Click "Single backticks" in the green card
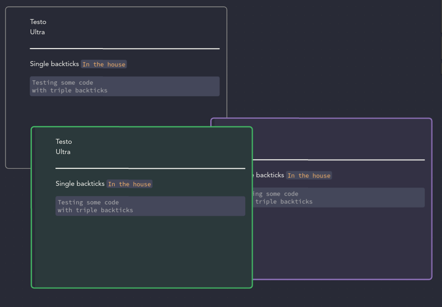The image size is (442, 307). [80, 184]
